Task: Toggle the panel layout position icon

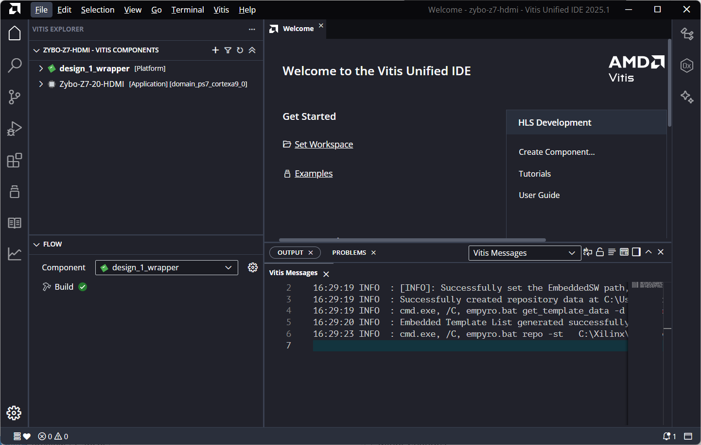Action: (x=636, y=252)
